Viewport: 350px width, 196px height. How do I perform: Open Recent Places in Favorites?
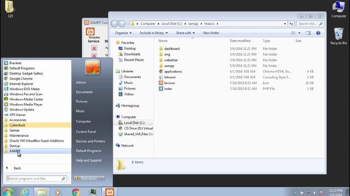(133, 60)
